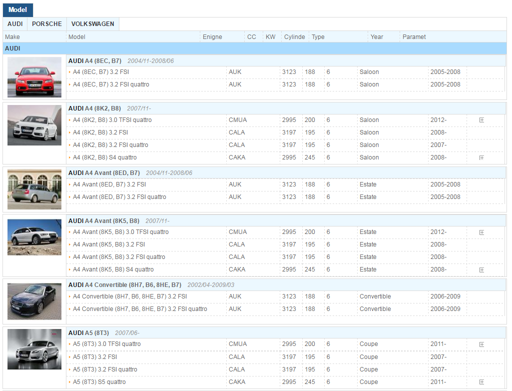
Task: Select the AUDI A4 (8EC, B7) group header
Action: point(286,61)
